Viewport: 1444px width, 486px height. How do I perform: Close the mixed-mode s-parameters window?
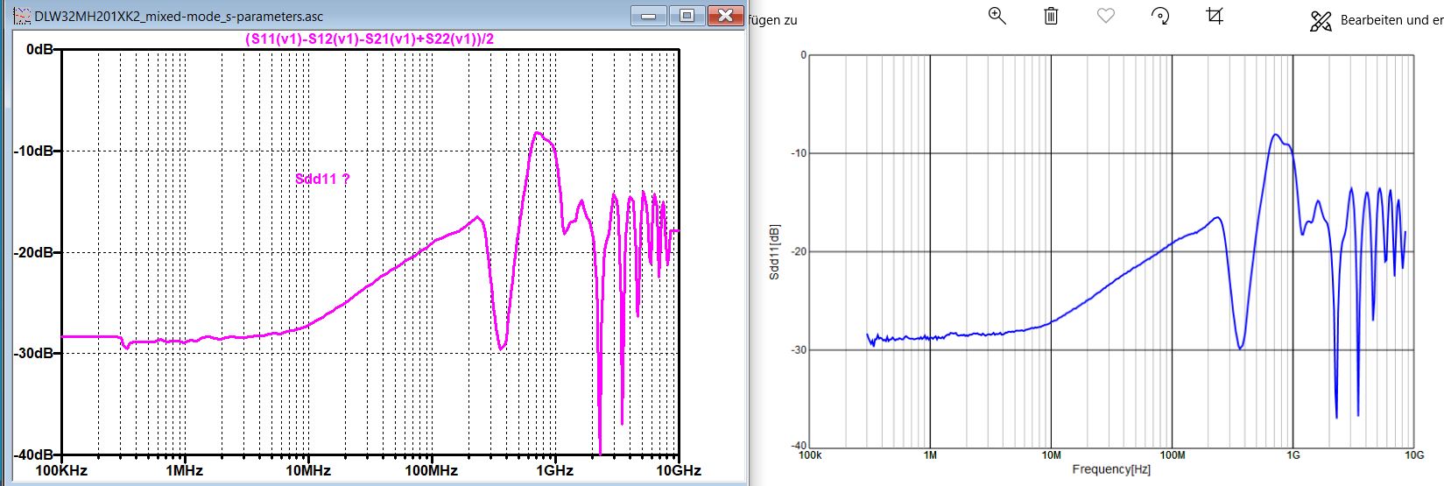[724, 15]
